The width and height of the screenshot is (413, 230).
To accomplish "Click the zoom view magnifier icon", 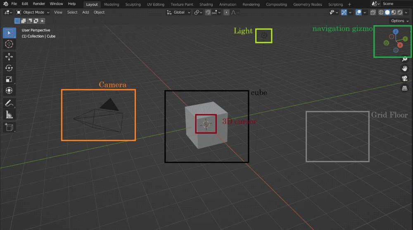I will 405,59.
